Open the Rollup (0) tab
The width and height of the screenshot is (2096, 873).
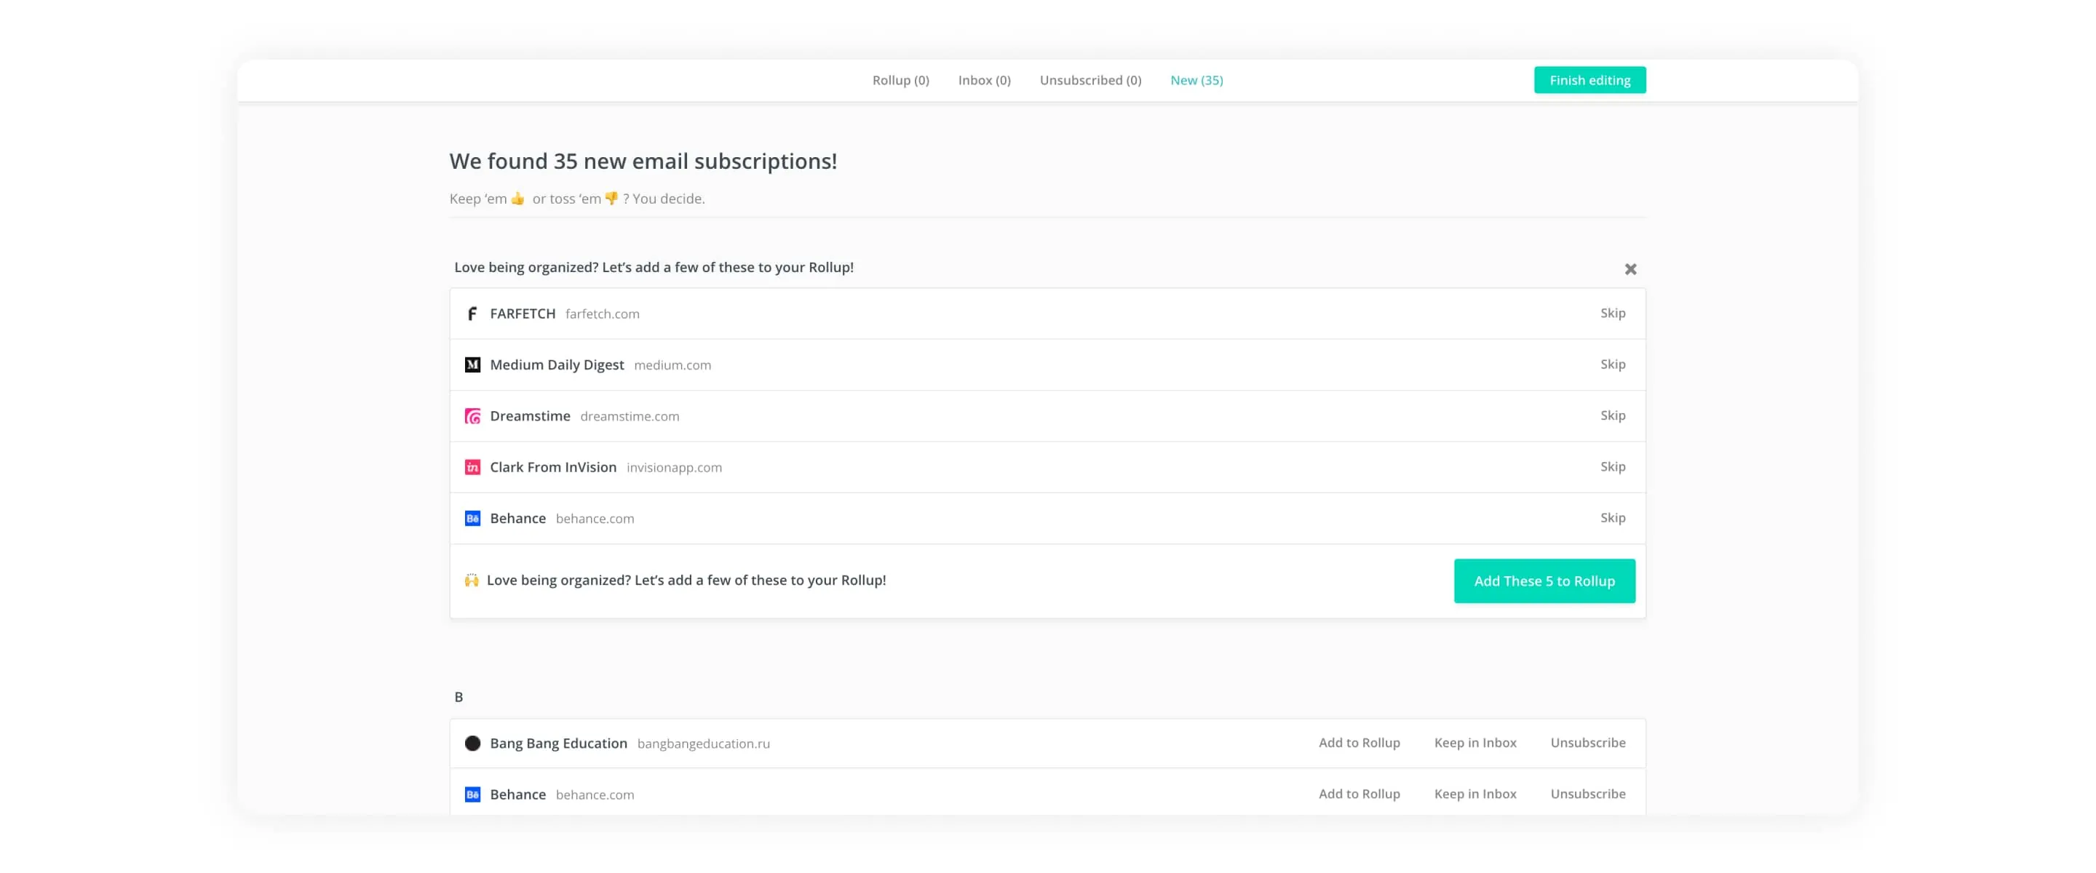900,80
